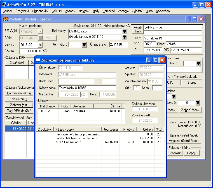This screenshot has width=213, height=188.
Task: Click the Výběr firmy button
Action: click(138, 29)
